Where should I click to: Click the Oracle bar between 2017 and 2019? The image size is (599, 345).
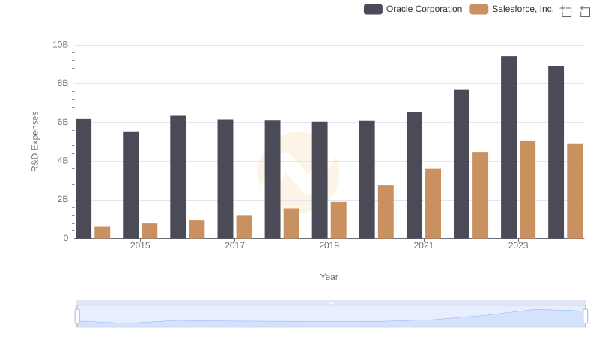tap(273, 180)
